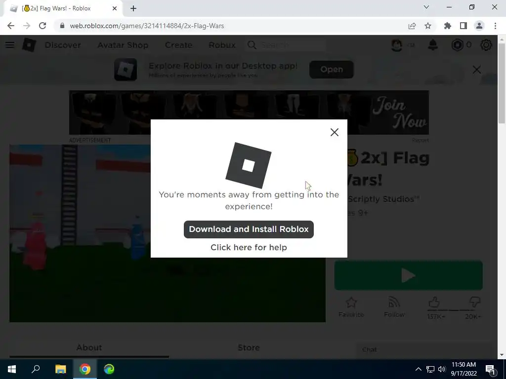The height and width of the screenshot is (379, 506).
Task: Open Windows taskbar search
Action: pyautogui.click(x=36, y=369)
